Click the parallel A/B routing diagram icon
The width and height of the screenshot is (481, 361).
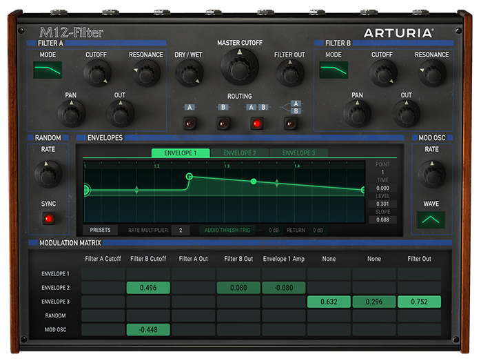(x=291, y=107)
